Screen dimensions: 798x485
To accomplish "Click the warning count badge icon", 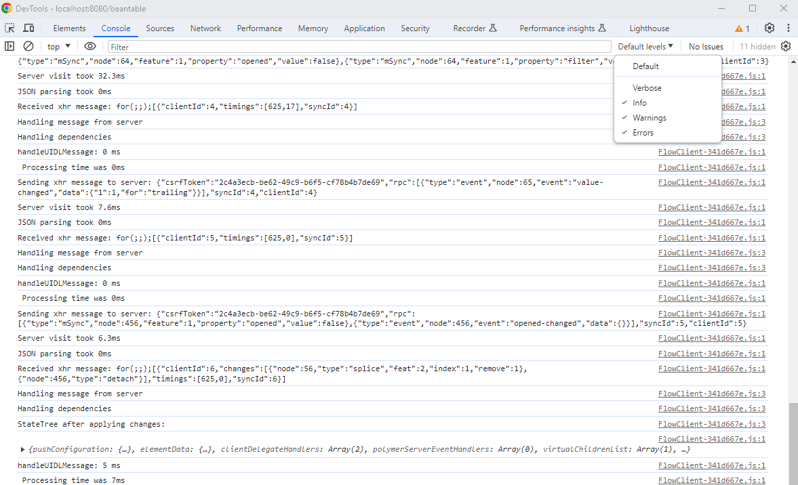I will pyautogui.click(x=742, y=28).
